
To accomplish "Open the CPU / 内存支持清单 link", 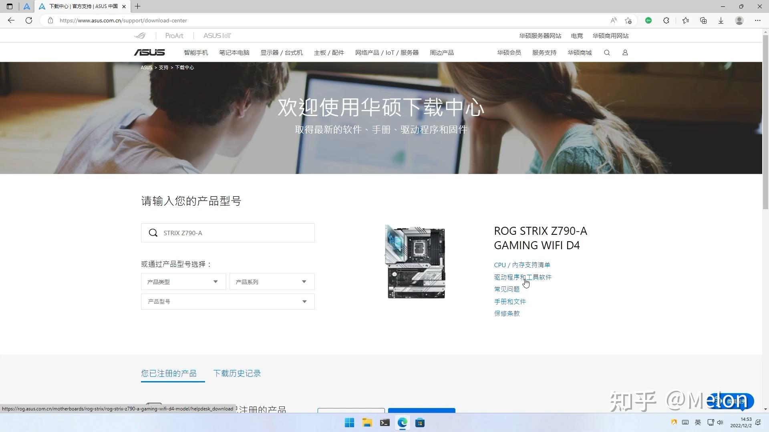I will 521,264.
